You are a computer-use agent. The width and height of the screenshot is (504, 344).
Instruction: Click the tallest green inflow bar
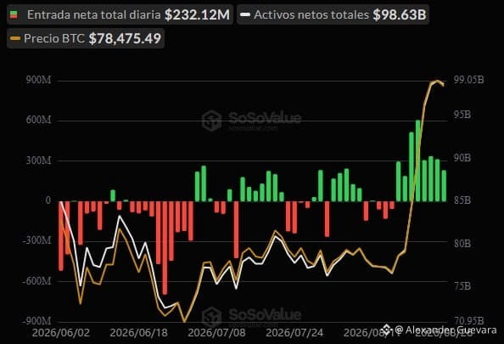(417, 161)
